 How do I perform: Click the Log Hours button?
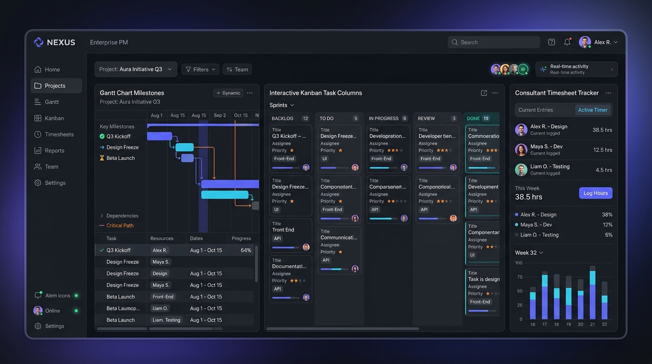tap(596, 193)
